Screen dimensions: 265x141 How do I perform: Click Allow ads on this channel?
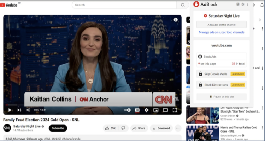[x=222, y=25]
